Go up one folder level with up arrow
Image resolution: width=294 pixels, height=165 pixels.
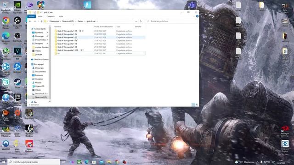point(41,22)
